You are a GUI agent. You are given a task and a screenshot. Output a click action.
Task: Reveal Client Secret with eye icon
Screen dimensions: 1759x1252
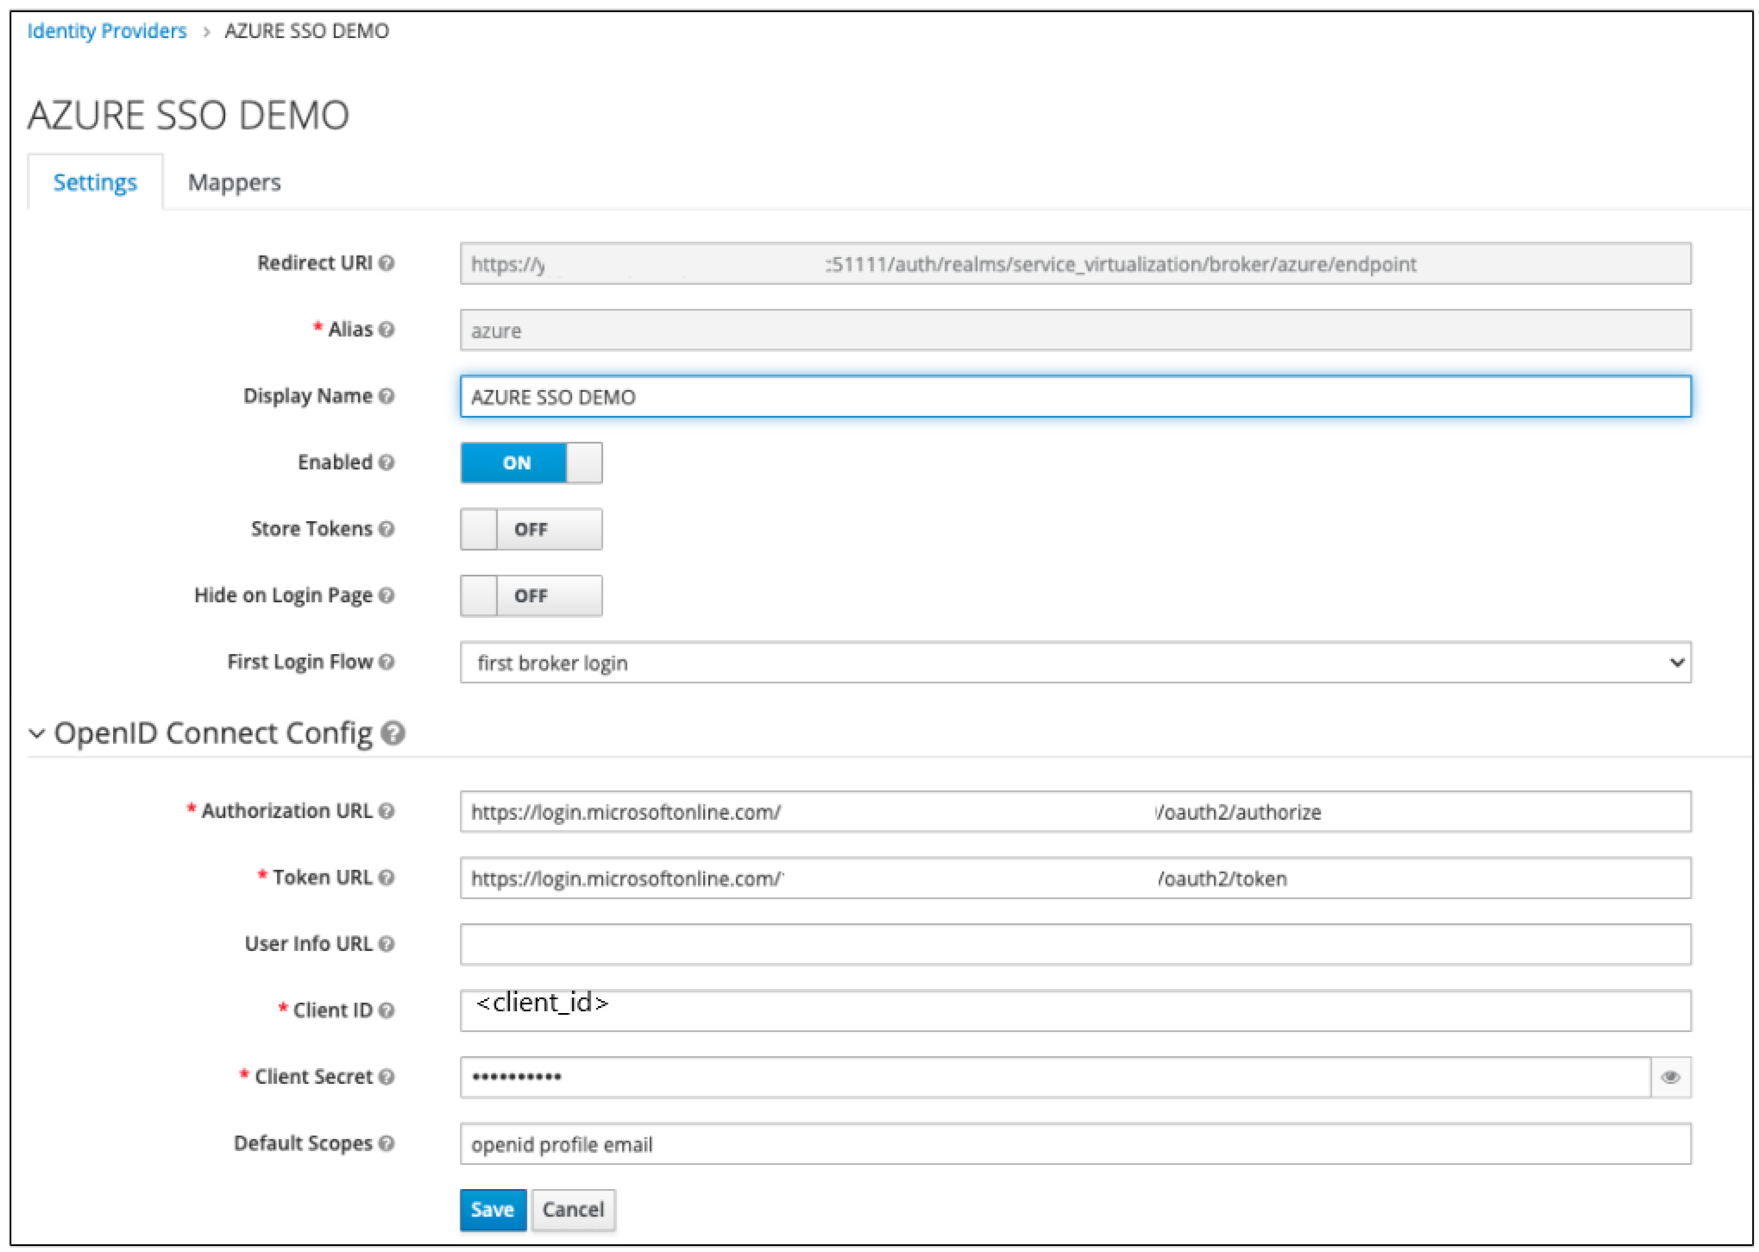click(1669, 1077)
